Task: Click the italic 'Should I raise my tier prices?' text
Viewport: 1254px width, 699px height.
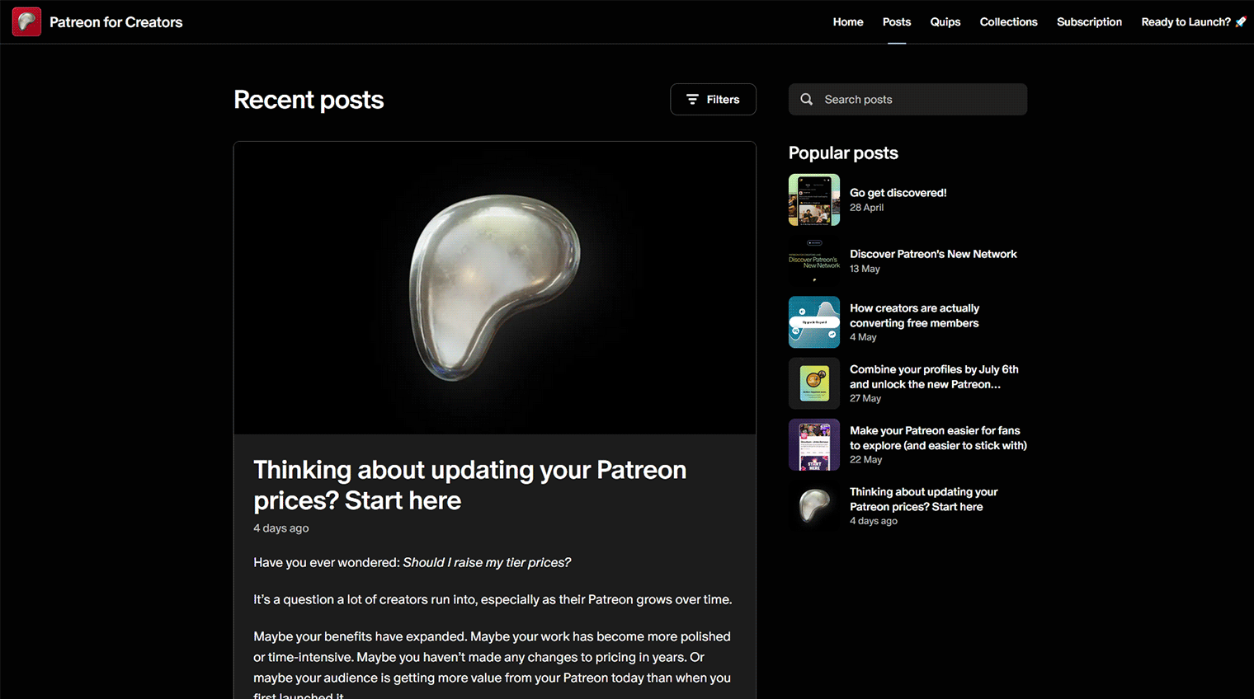Action: coord(487,563)
